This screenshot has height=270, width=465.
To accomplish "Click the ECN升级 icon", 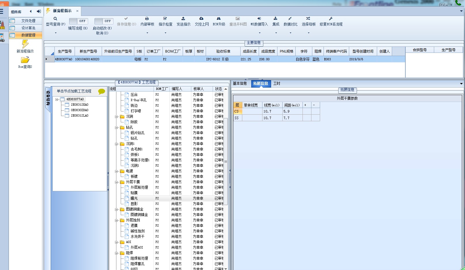I will click(219, 19).
